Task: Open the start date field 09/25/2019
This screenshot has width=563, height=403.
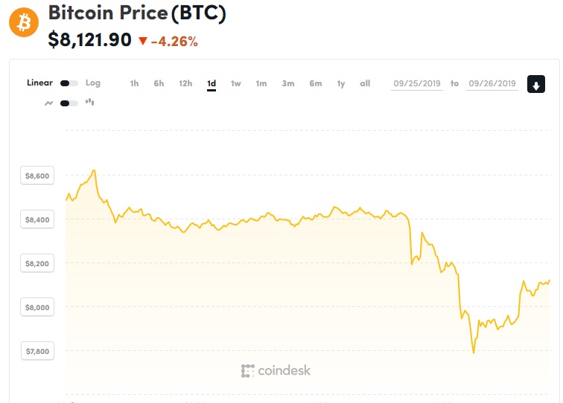Action: [417, 84]
